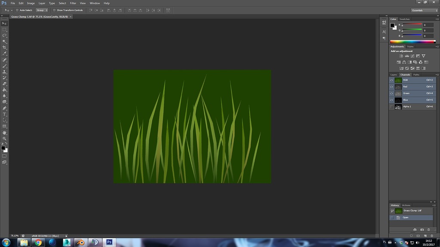
Task: Select the Blur tool
Action: [4, 96]
